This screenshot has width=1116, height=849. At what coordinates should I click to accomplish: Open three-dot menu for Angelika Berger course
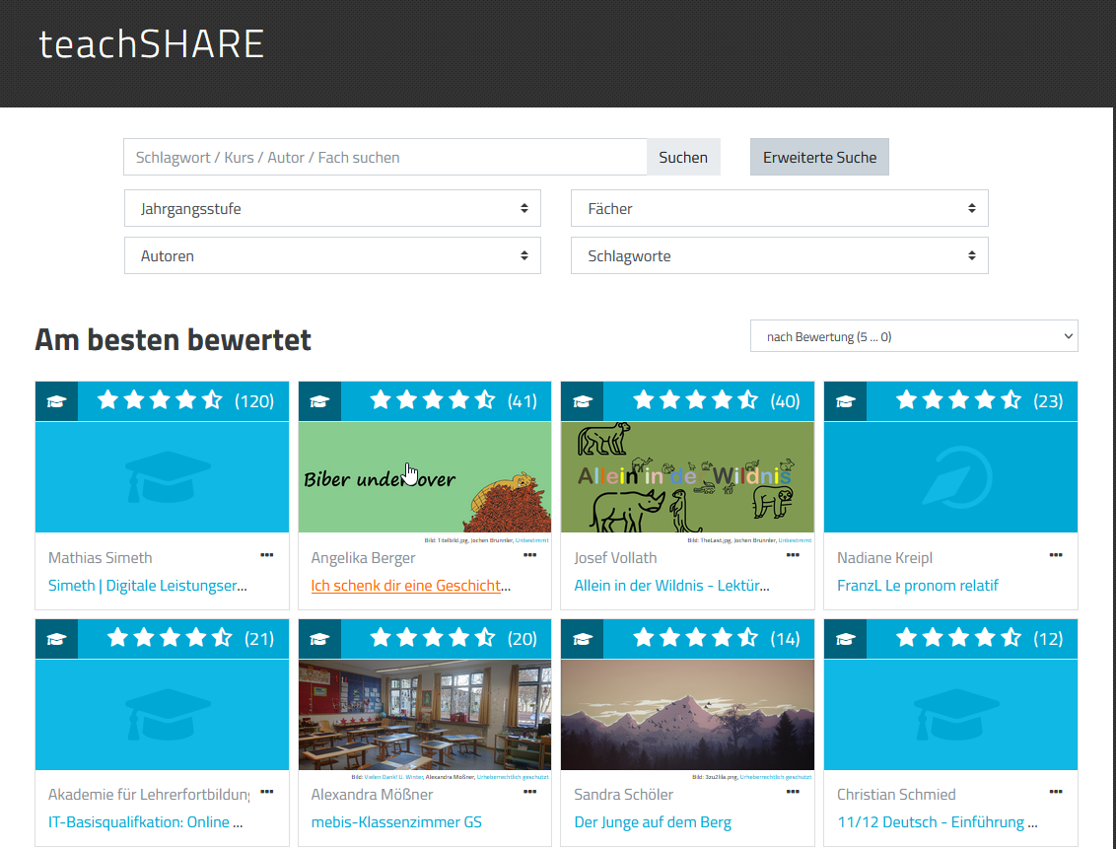[530, 555]
